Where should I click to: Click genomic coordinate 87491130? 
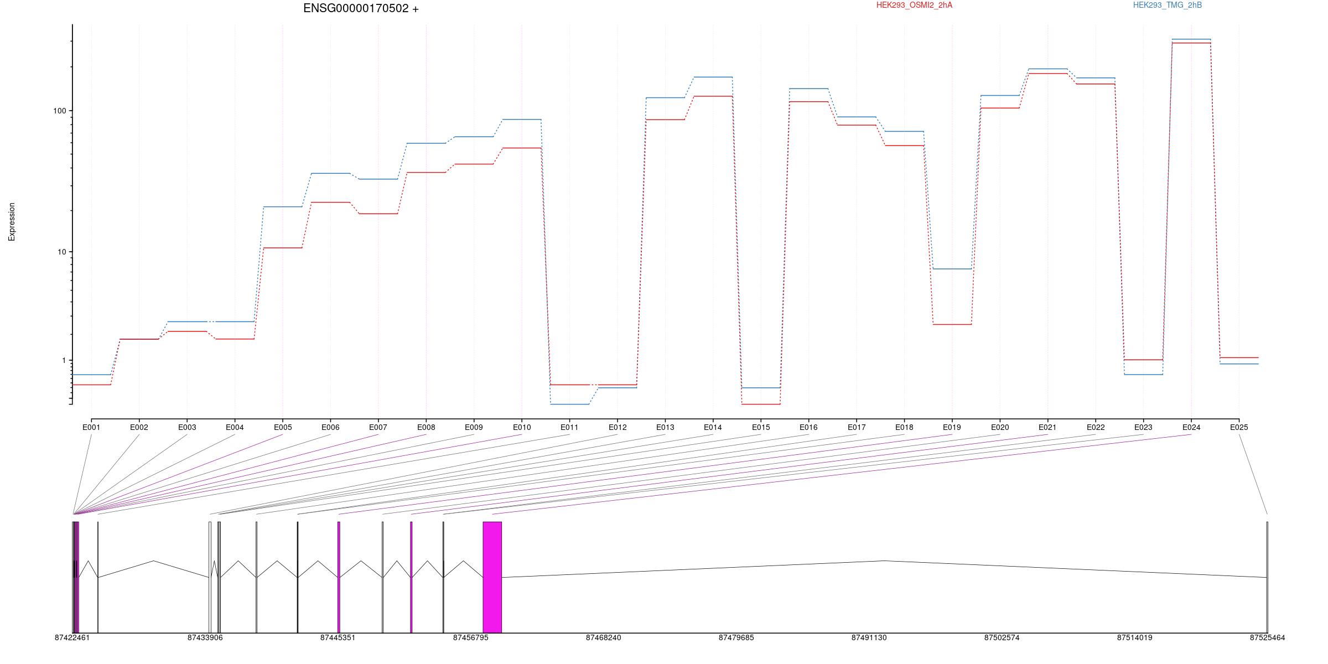coord(869,637)
